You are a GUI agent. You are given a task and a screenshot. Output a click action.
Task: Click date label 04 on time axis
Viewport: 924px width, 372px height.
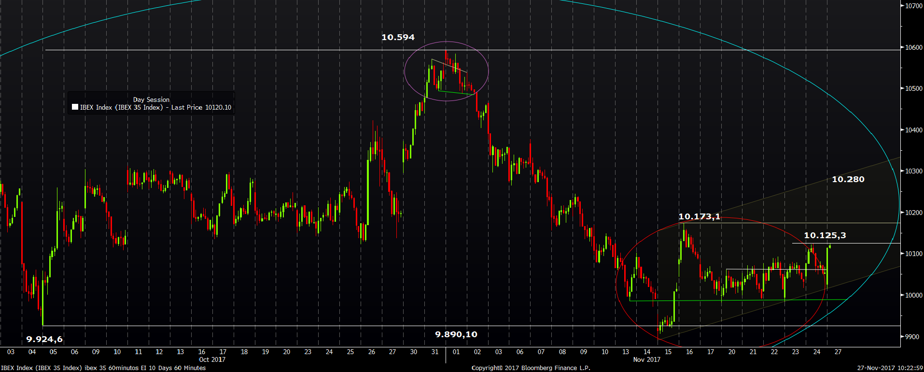32,352
